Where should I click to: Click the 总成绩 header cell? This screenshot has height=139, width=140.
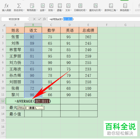pyautogui.click(x=88, y=30)
